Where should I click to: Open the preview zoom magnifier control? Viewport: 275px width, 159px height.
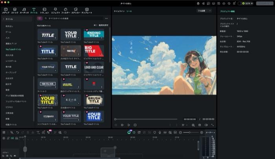(193, 125)
